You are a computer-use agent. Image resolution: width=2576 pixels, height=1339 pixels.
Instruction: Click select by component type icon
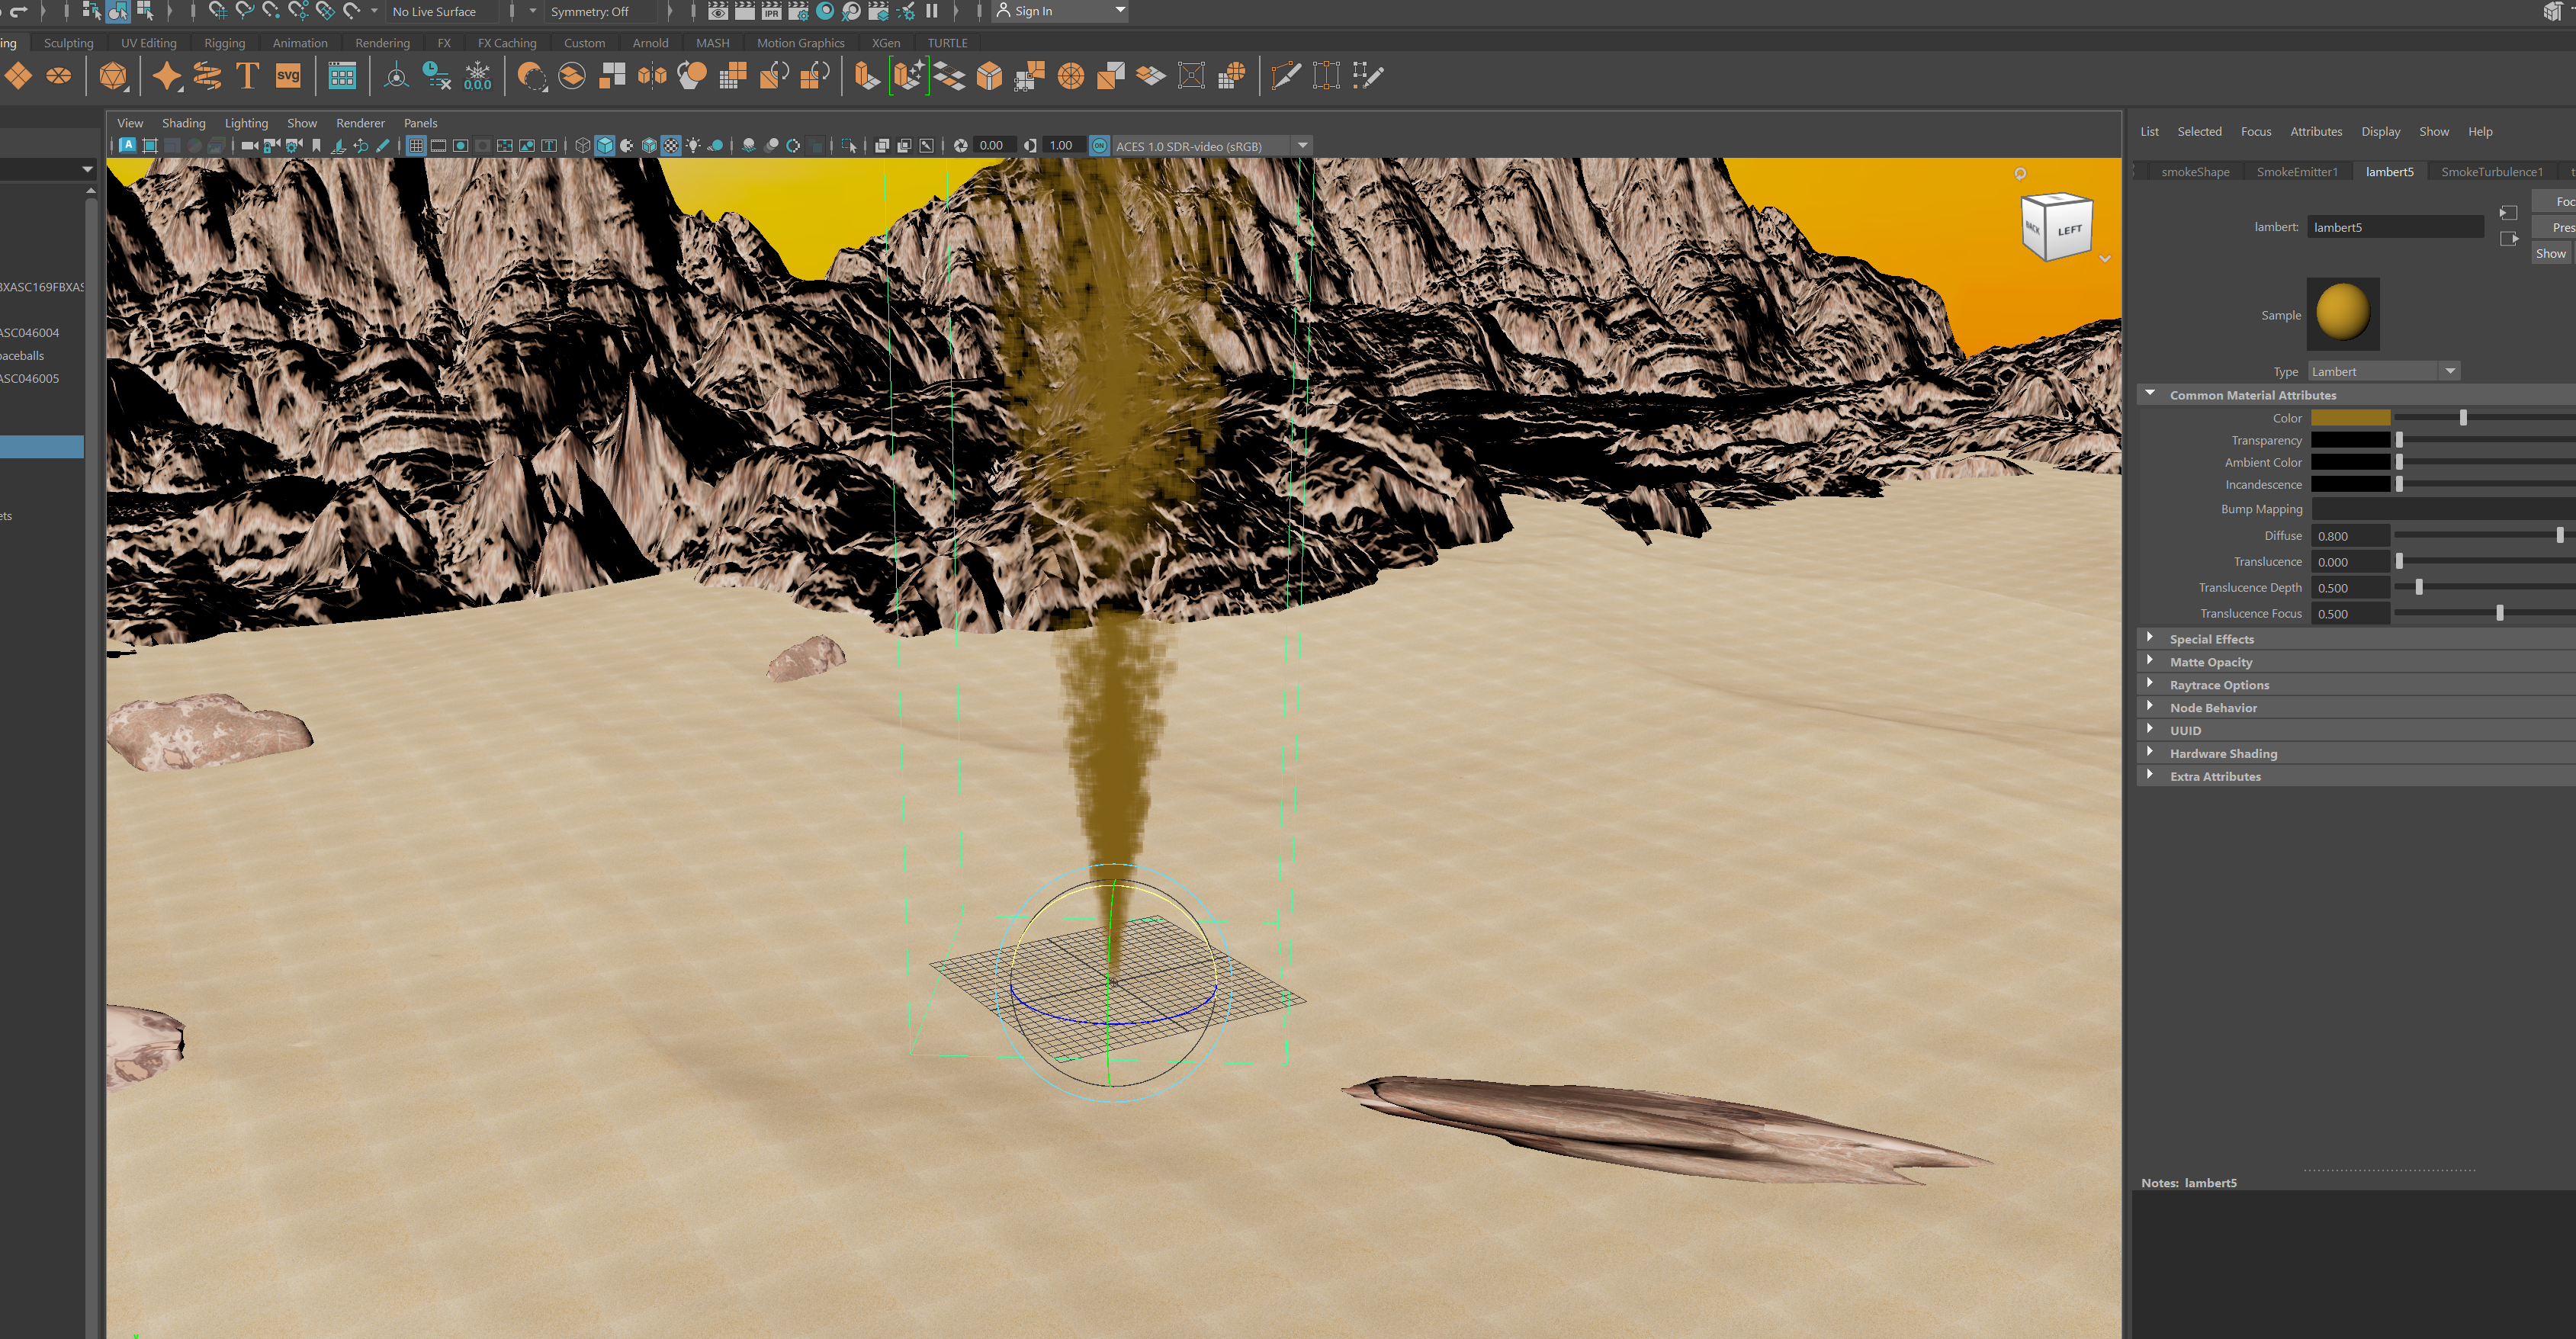(x=145, y=11)
